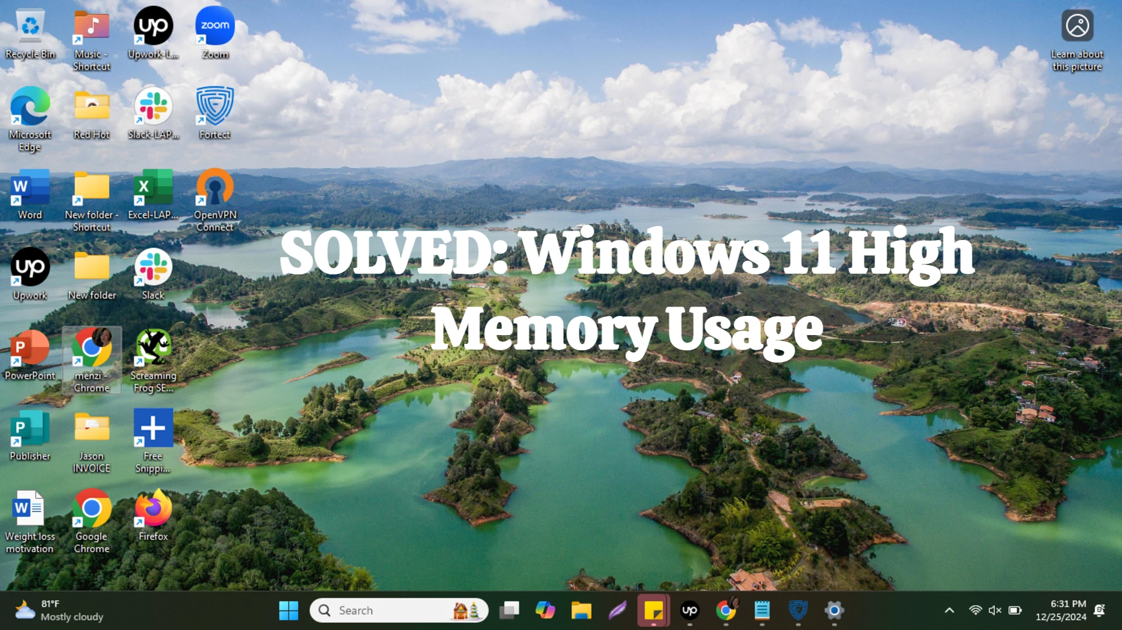This screenshot has height=630, width=1122.
Task: Open Sticky Notes in the taskbar
Action: click(653, 610)
